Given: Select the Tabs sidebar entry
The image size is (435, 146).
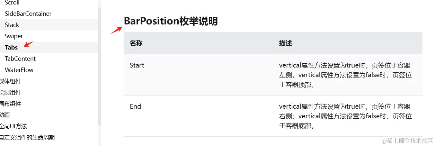Looking at the screenshot, I should [x=11, y=47].
